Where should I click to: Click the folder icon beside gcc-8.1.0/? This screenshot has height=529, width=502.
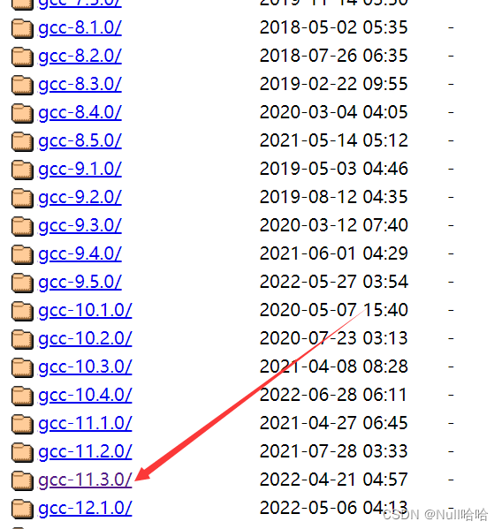click(22, 28)
